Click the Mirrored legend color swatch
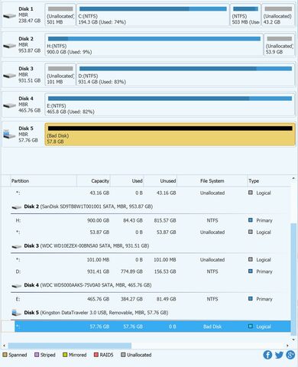Image resolution: width=298 pixels, height=367 pixels. (x=65, y=355)
